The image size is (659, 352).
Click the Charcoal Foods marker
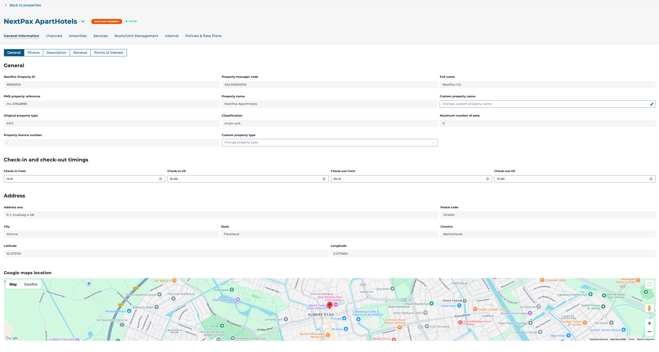(x=542, y=280)
